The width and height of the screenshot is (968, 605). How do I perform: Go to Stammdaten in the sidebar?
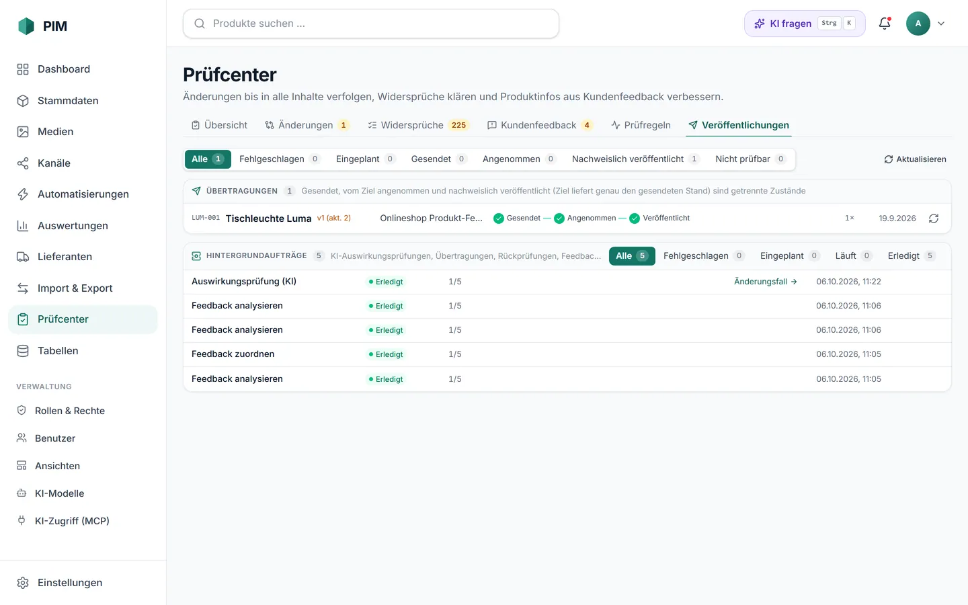pos(83,101)
